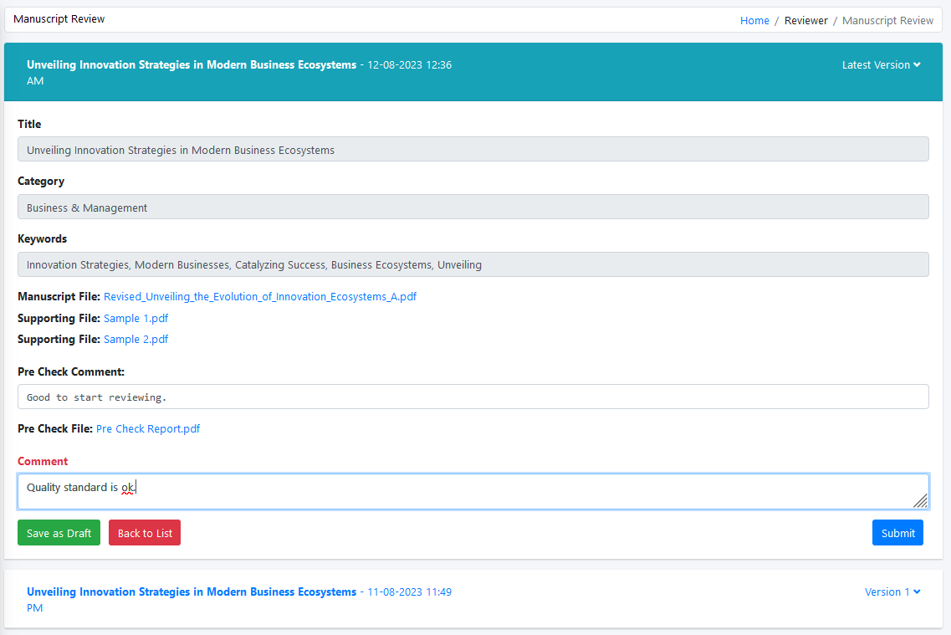951x635 pixels.
Task: Open the Sample 2.pdf supporting file
Action: click(x=135, y=339)
